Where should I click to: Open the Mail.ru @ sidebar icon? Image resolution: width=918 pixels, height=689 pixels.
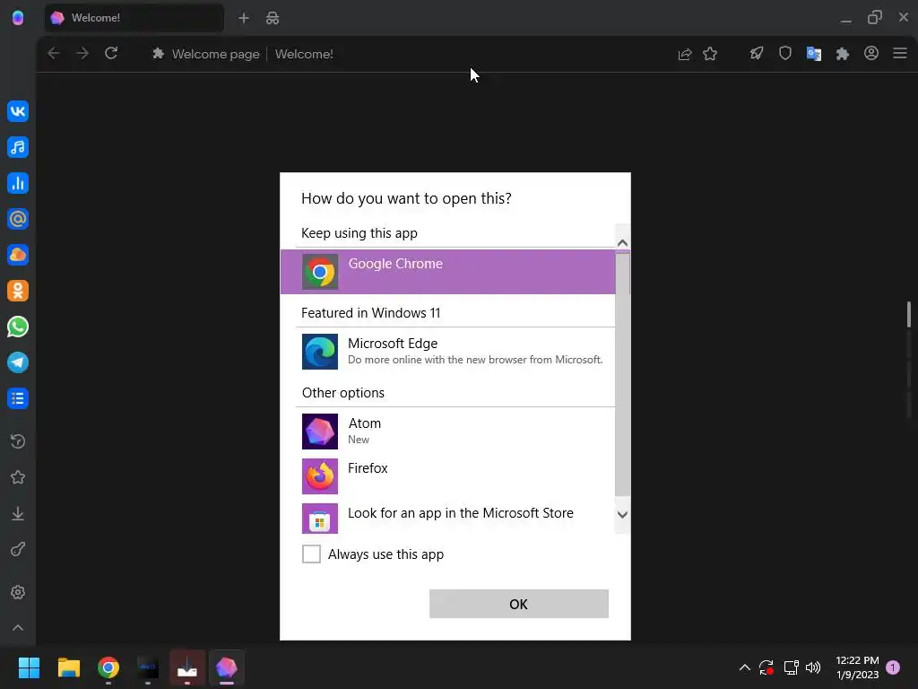[x=18, y=219]
